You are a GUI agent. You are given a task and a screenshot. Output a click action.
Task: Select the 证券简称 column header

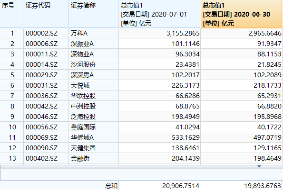pyautogui.click(x=93, y=14)
